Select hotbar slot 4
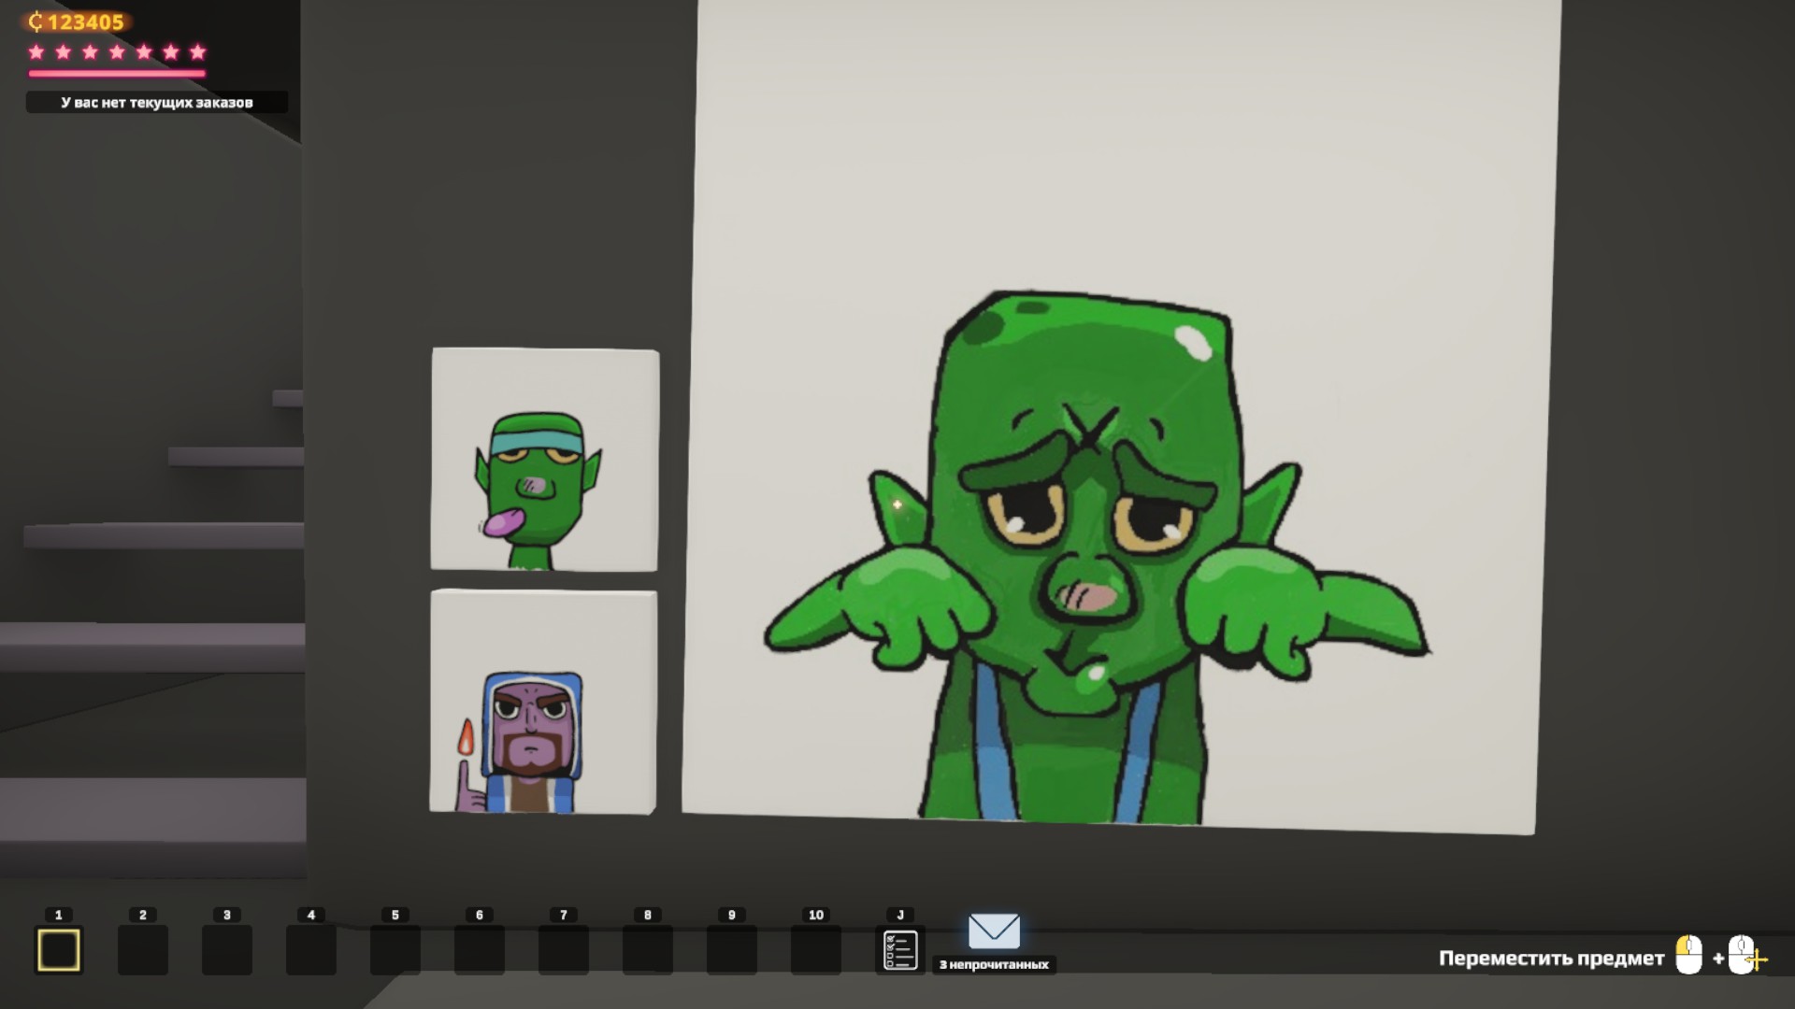This screenshot has width=1795, height=1009. pyautogui.click(x=311, y=950)
